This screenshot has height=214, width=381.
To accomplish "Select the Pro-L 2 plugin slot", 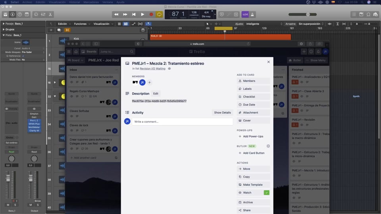I will click(34, 120).
